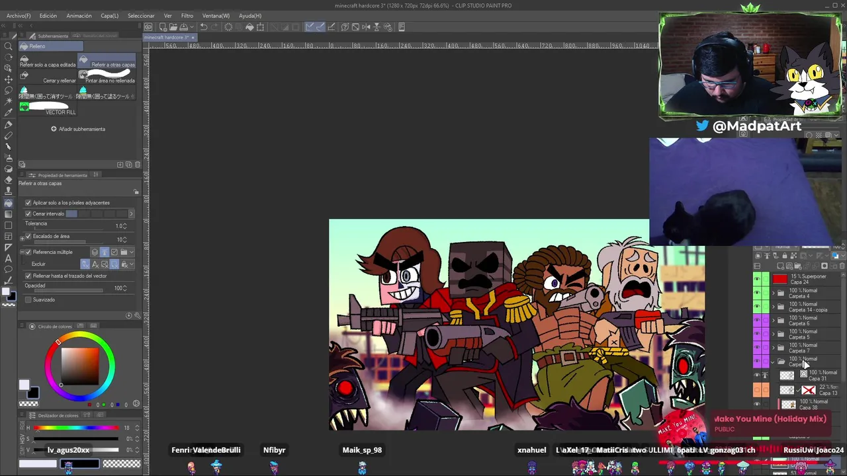Expand the Carpeta 6 folder
This screenshot has width=847, height=476.
click(x=774, y=320)
